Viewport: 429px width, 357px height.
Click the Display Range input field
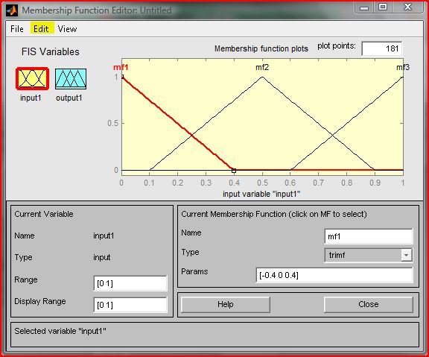click(x=130, y=305)
